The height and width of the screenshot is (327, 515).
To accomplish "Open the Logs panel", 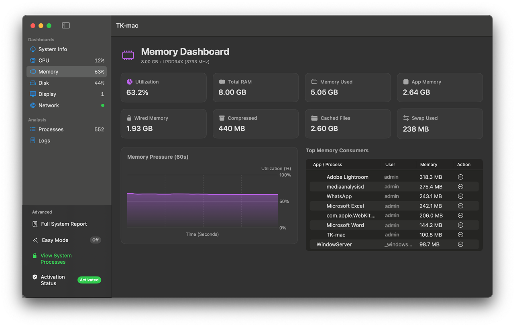I will pyautogui.click(x=44, y=140).
